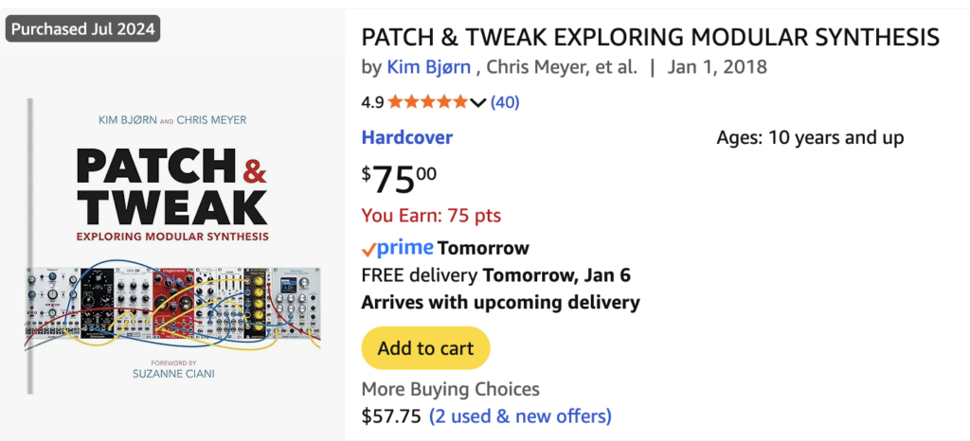The height and width of the screenshot is (441, 970).
Task: Click the 4.9 rating number
Action: click(x=373, y=102)
